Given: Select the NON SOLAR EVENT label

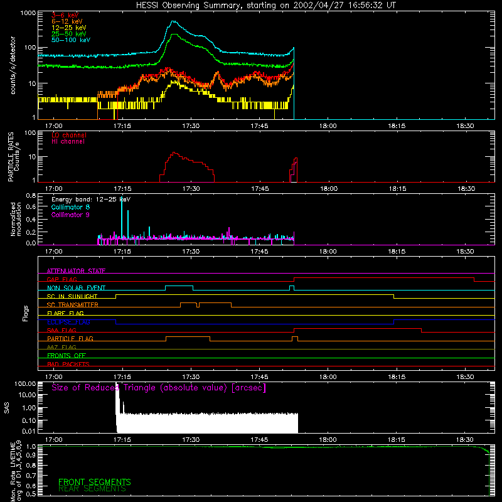Looking at the screenshot, I should click(76, 288).
